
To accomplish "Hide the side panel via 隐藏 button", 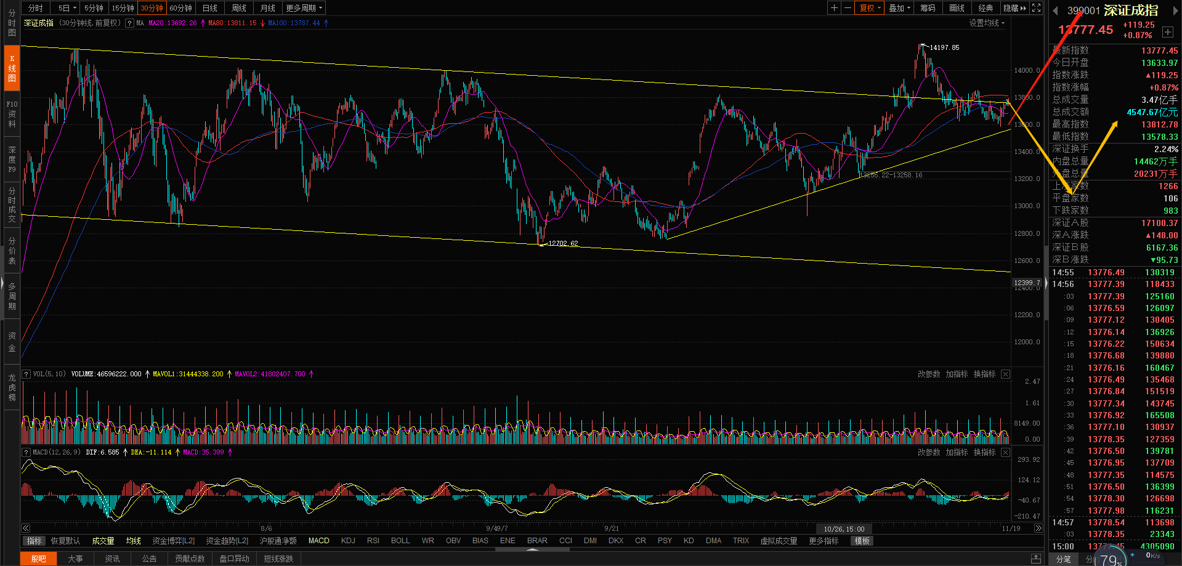I will (1014, 8).
